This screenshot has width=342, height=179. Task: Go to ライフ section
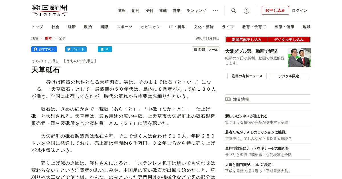(x=228, y=27)
